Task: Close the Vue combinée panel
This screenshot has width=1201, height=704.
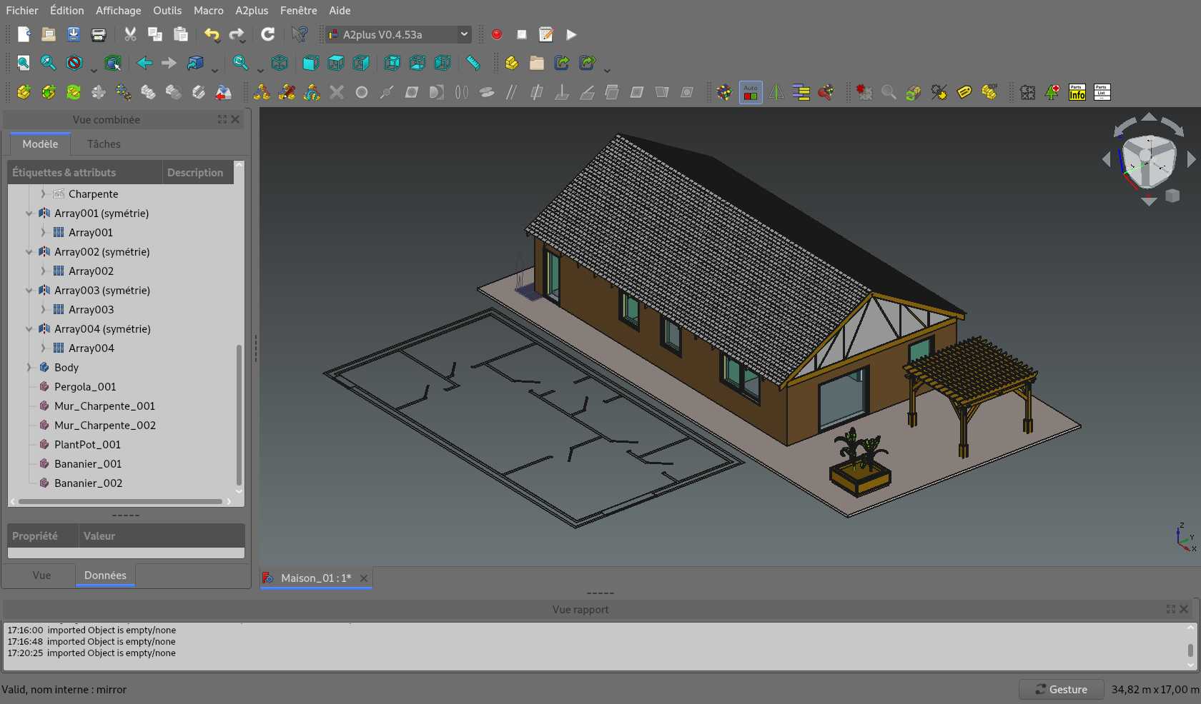Action: 235,119
